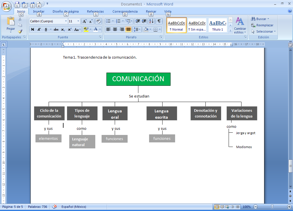
Task: Clear formatting with eraser icon
Action: tap(98, 21)
